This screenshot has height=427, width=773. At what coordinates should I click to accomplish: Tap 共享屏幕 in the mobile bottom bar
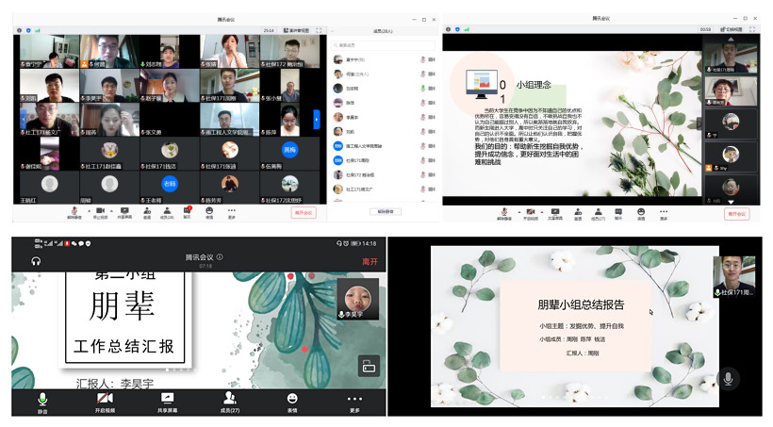(167, 402)
